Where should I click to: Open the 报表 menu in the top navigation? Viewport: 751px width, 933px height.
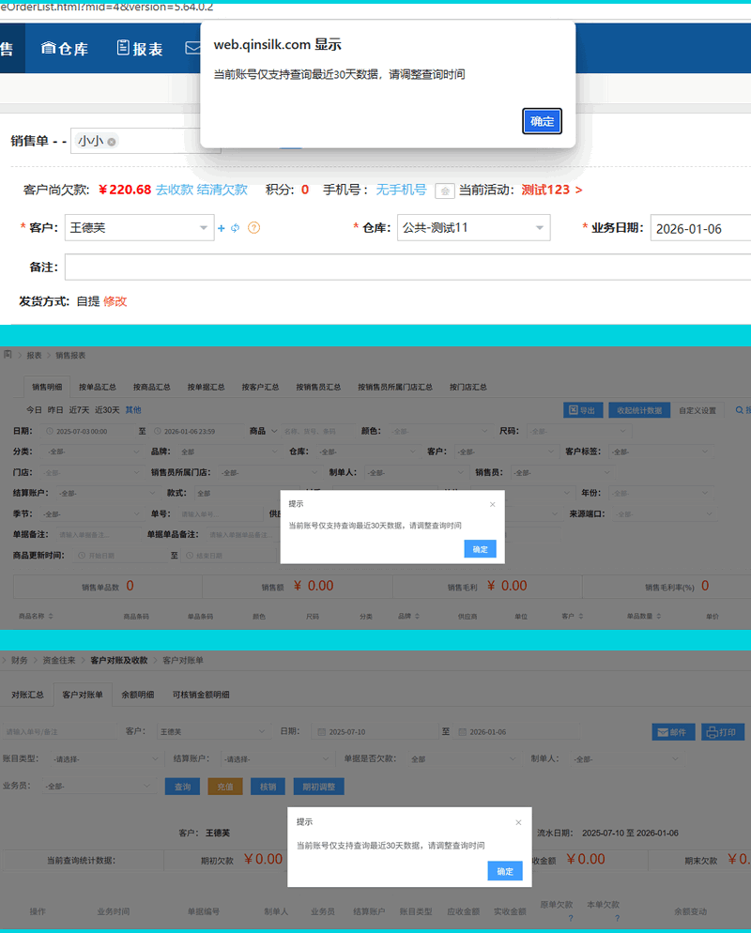coord(140,49)
